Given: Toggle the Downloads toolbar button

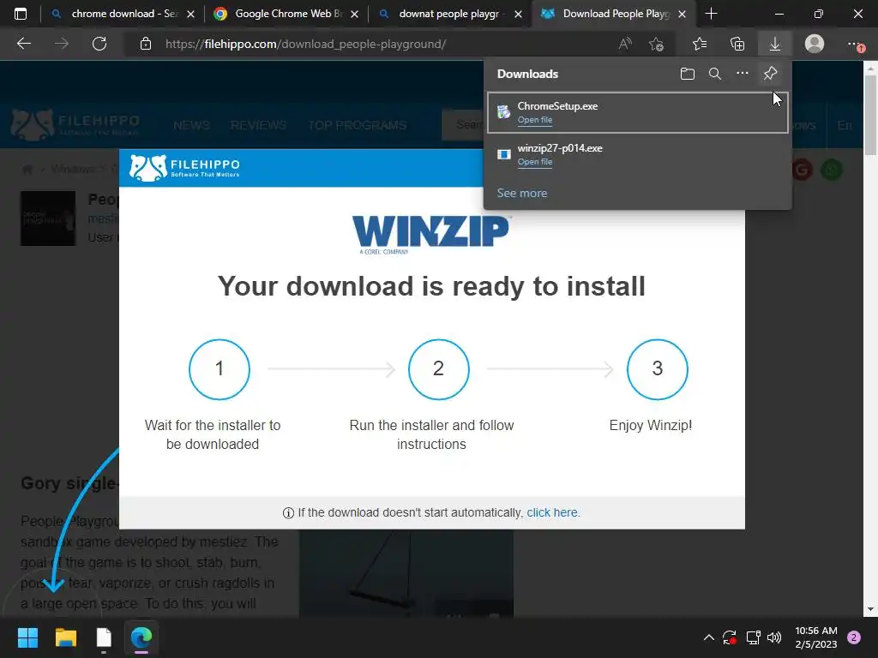Looking at the screenshot, I should (x=775, y=44).
